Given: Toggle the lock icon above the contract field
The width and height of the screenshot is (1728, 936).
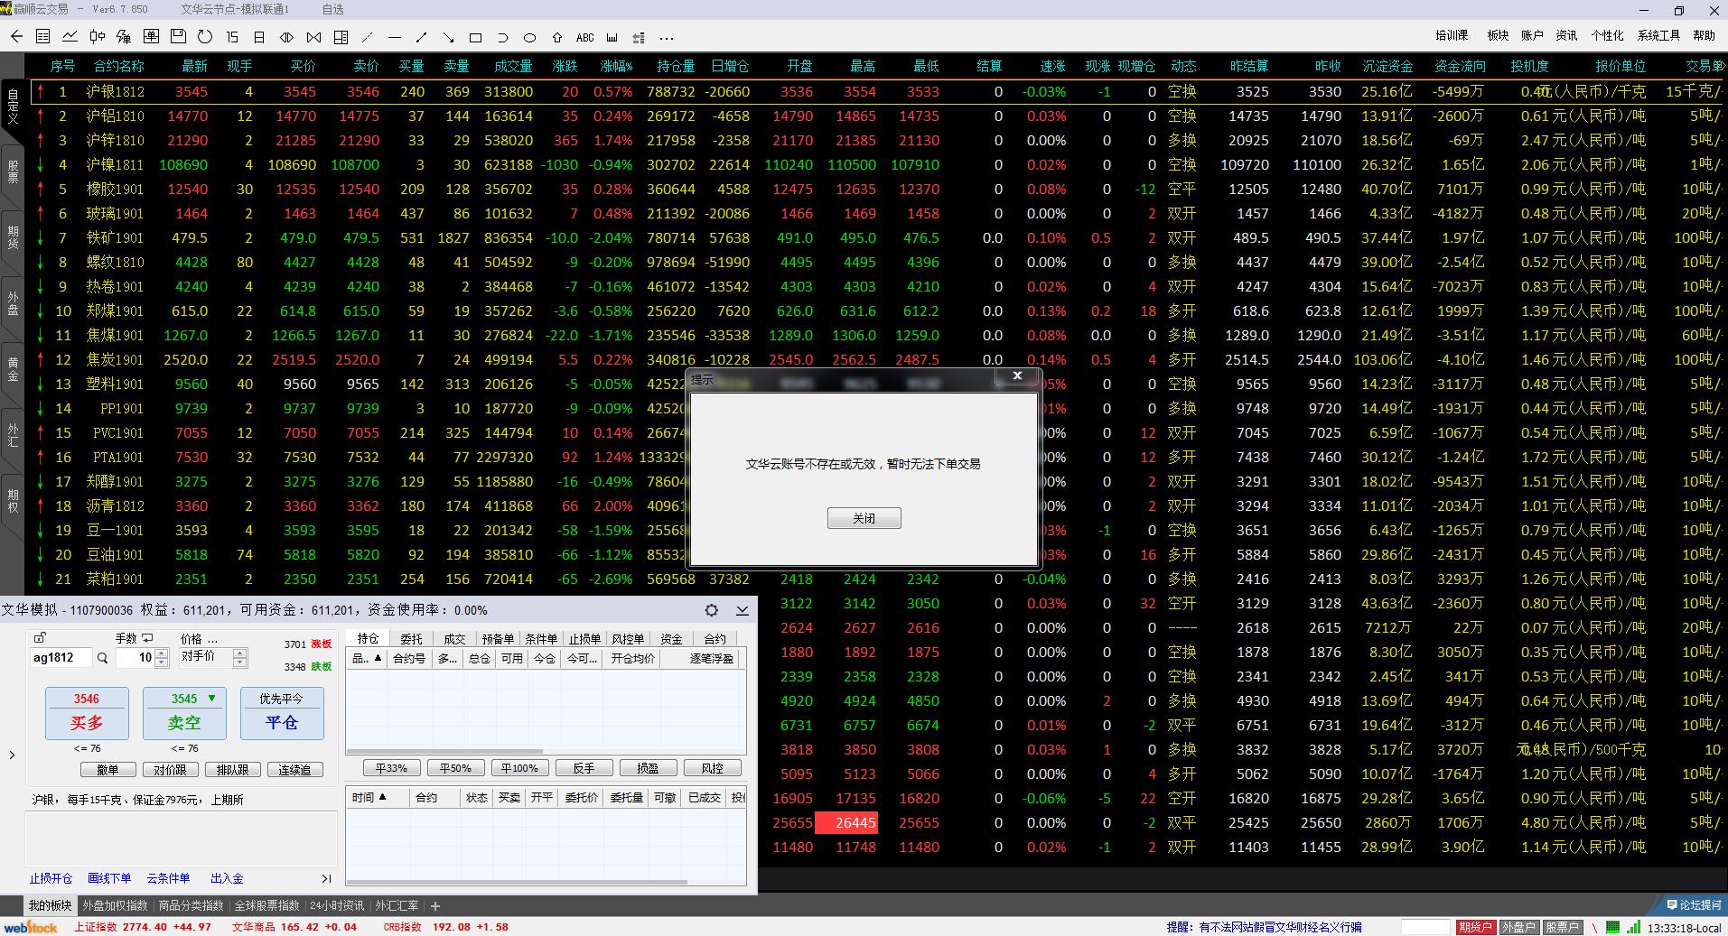Looking at the screenshot, I should tap(39, 638).
